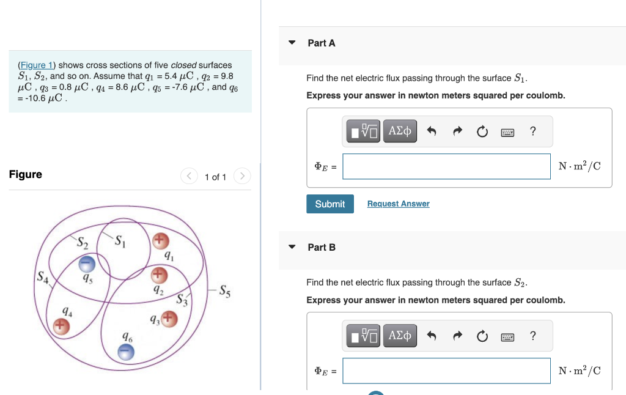626x395 pixels.
Task: Click the Request Answer link
Action: click(x=398, y=203)
